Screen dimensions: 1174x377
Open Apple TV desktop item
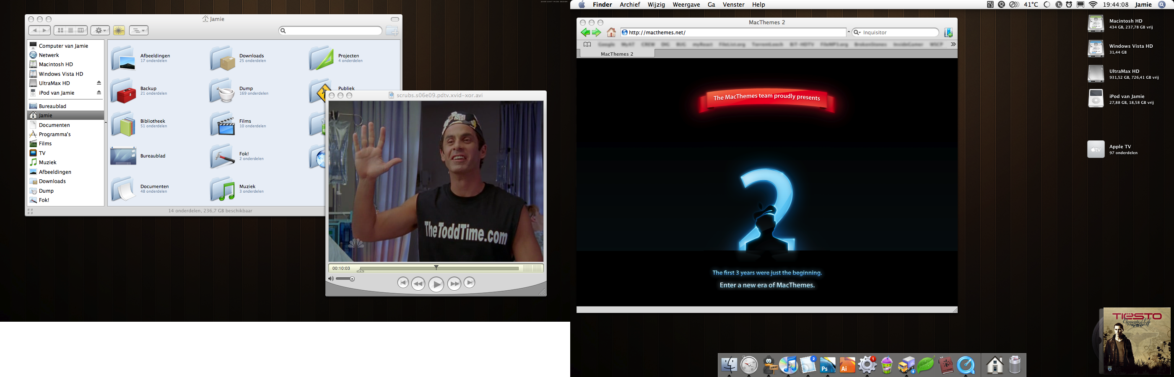tap(1096, 150)
